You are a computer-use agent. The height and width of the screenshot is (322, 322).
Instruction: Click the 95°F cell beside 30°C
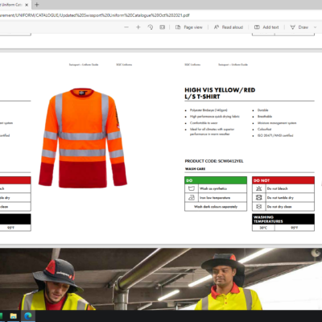point(295,228)
